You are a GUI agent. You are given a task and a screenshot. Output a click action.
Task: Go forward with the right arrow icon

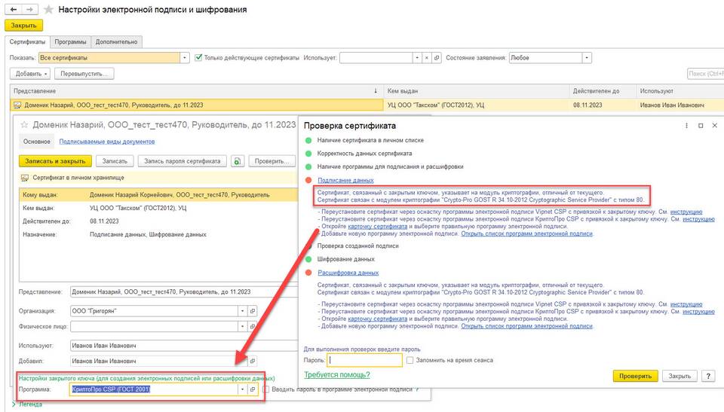click(29, 9)
